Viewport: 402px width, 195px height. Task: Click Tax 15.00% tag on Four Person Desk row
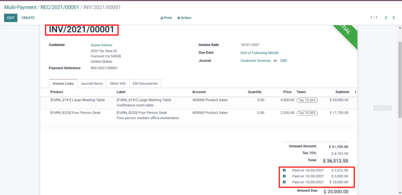point(307,113)
